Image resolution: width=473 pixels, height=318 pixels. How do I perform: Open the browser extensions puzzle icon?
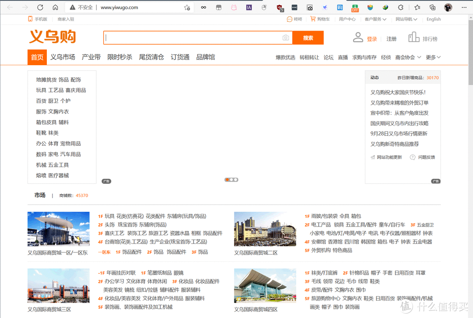pyautogui.click(x=401, y=7)
